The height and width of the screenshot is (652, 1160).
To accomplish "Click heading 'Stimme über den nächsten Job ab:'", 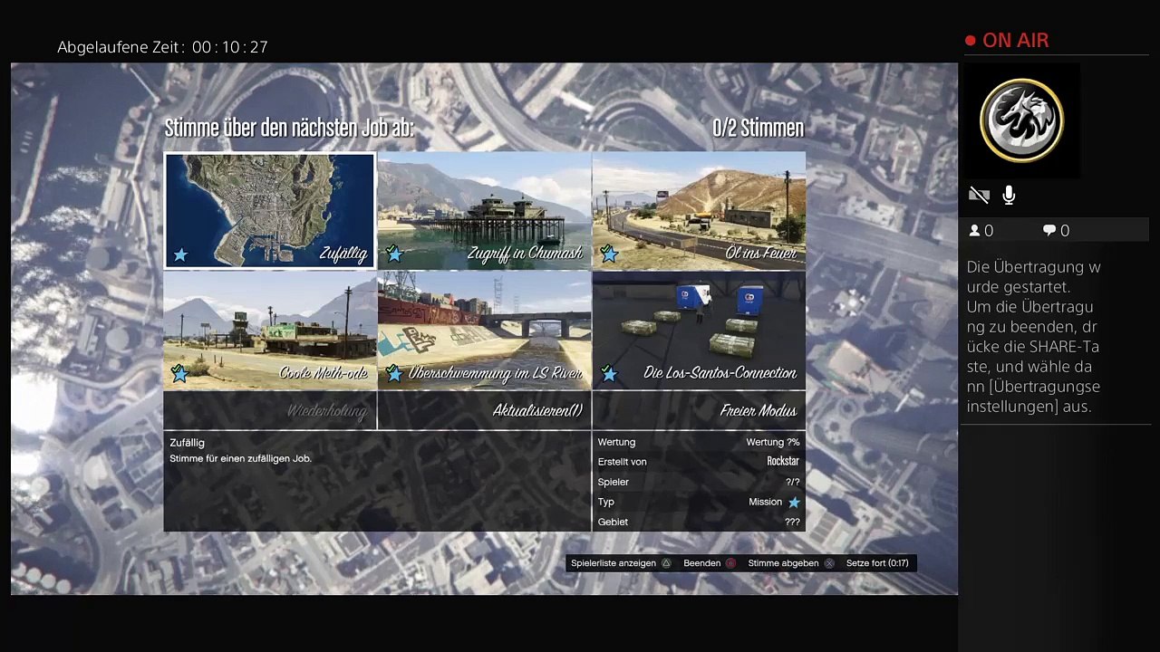I will click(289, 128).
